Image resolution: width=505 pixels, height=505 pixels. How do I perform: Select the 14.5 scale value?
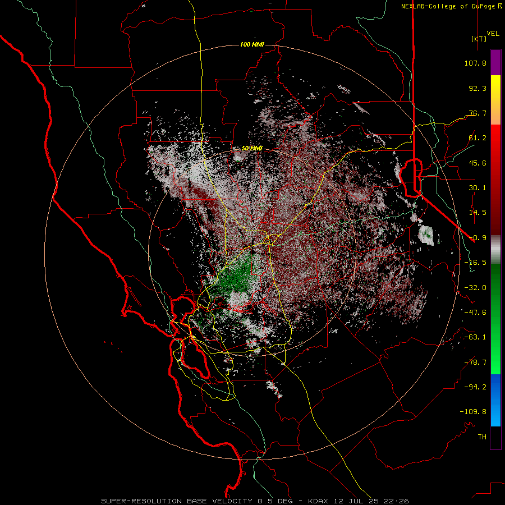coord(478,213)
